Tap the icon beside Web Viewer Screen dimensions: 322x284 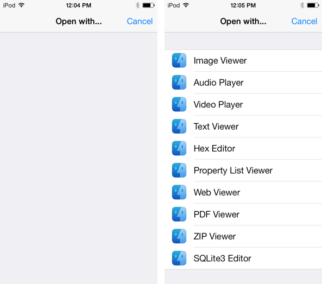179,192
